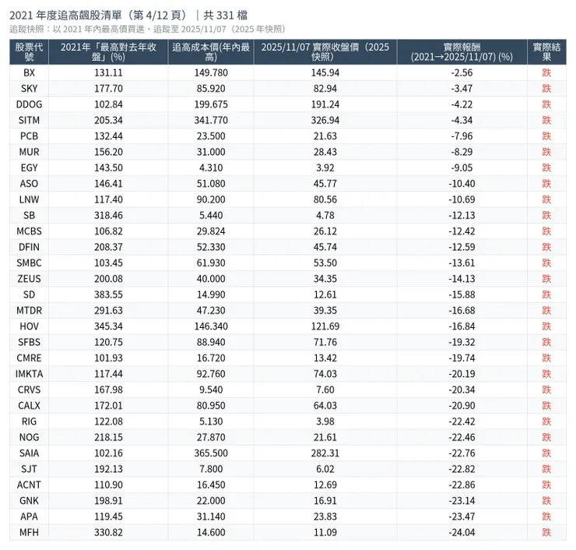The image size is (576, 550).
Task: Click return value -2.56 for BX
Action: [462, 72]
